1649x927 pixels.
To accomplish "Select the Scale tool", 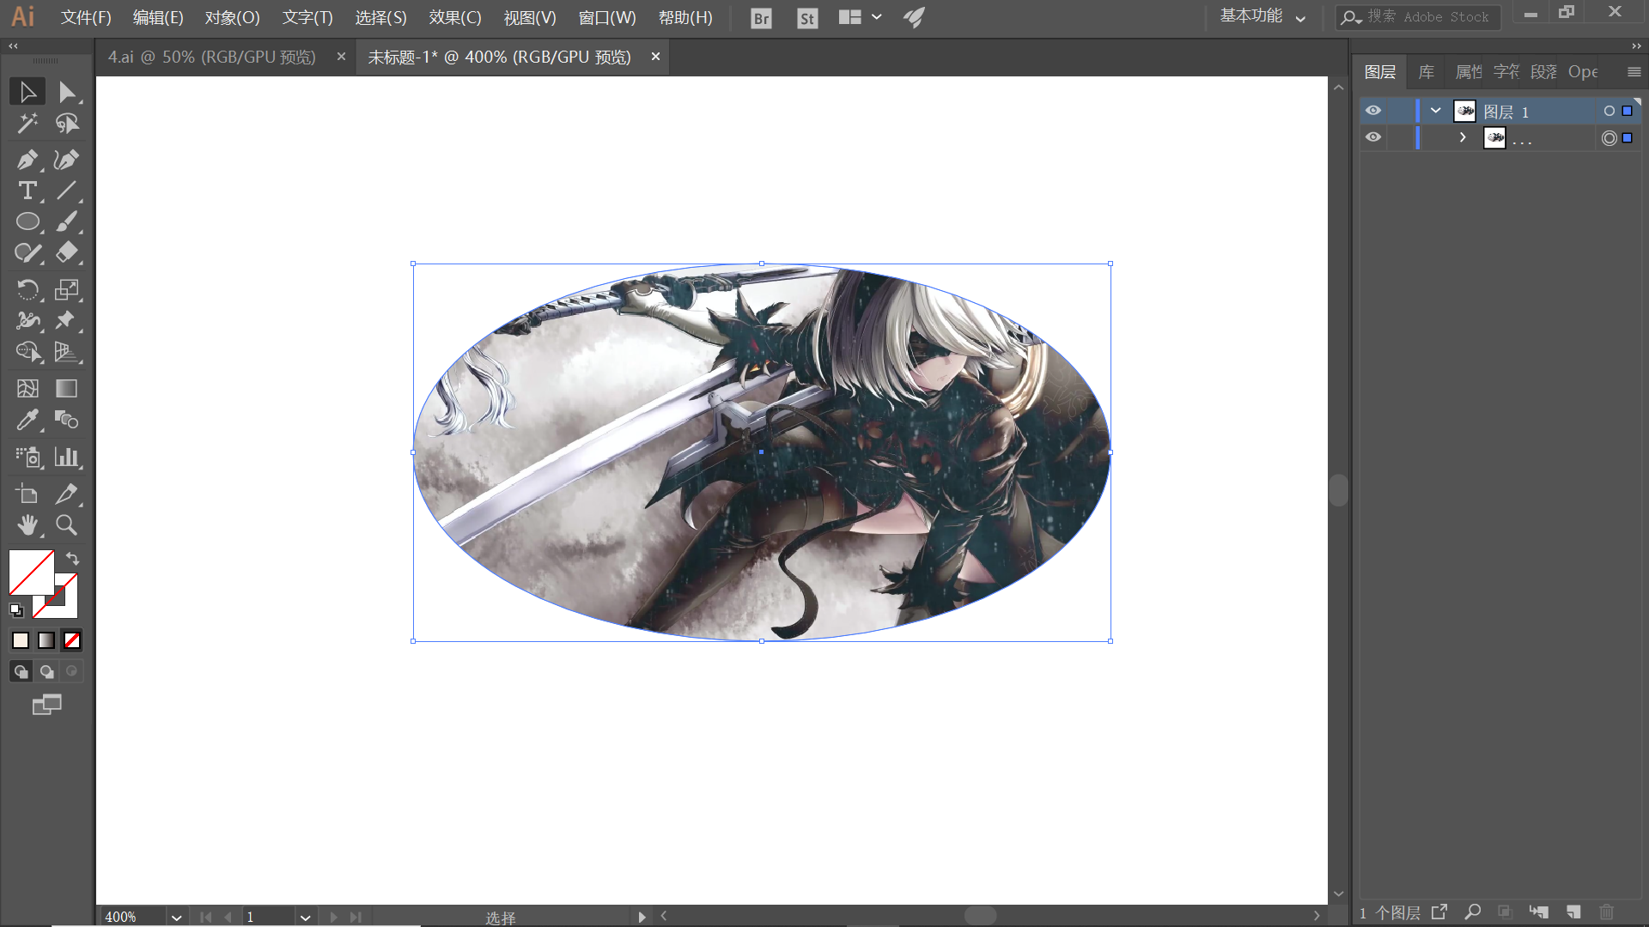I will (67, 289).
